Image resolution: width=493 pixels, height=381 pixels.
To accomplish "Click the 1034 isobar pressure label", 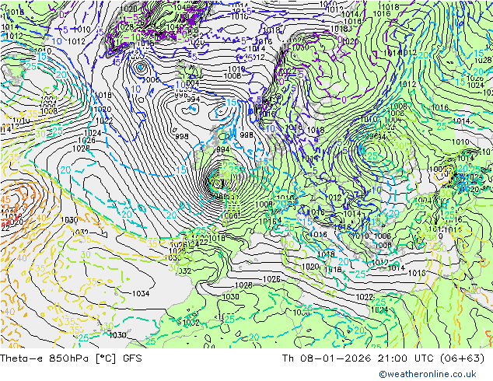I will coord(141,293).
